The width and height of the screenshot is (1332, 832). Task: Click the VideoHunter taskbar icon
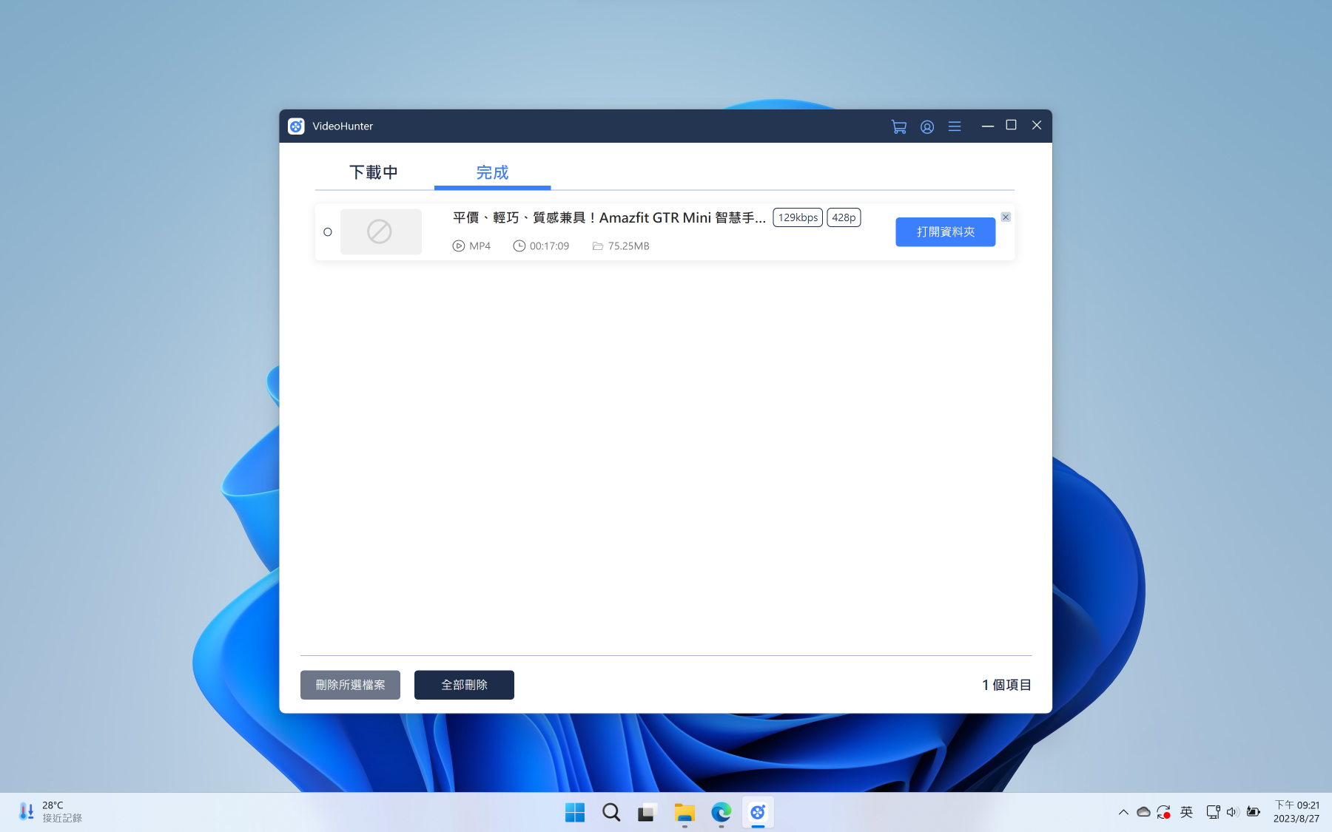758,813
